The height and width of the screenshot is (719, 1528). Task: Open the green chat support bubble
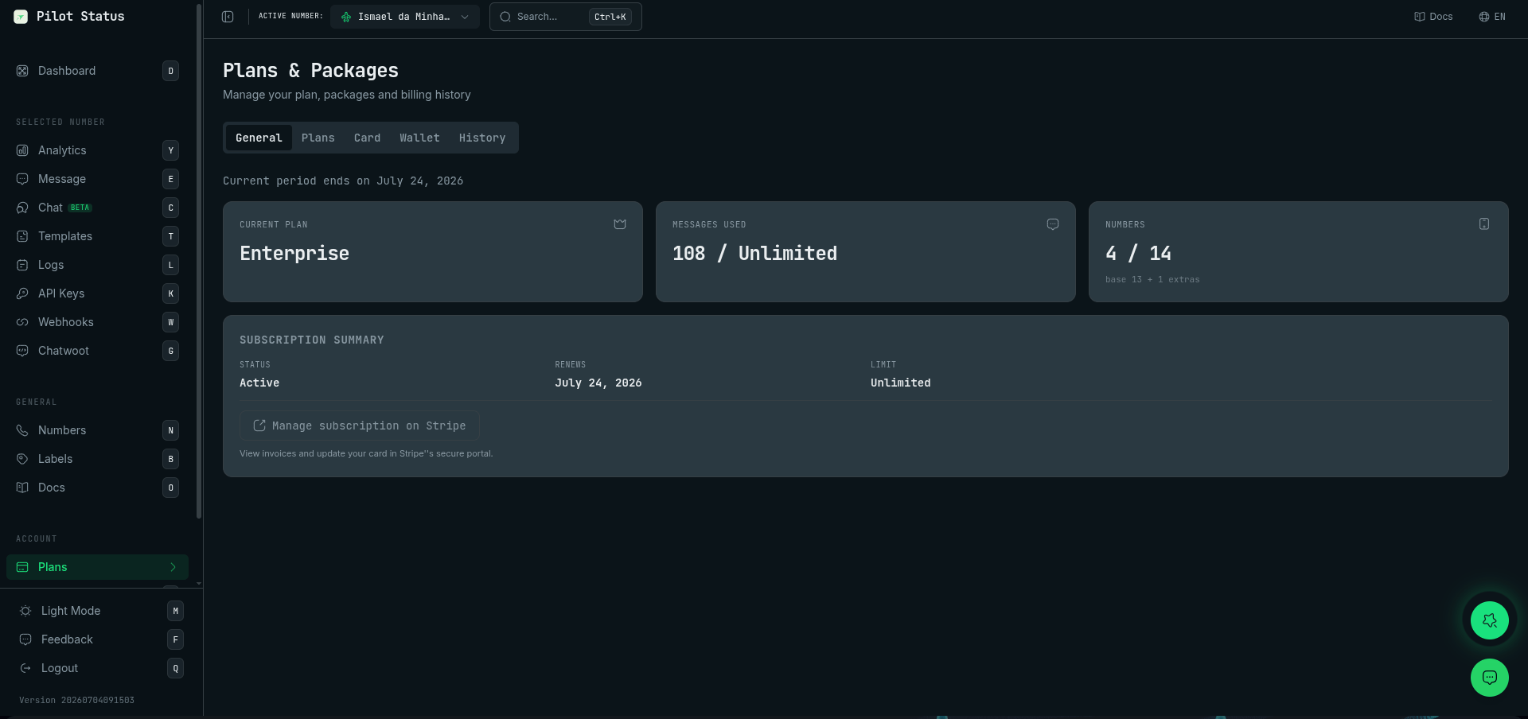tap(1490, 678)
